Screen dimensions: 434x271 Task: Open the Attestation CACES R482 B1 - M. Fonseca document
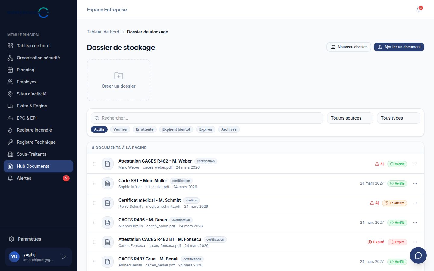point(160,239)
